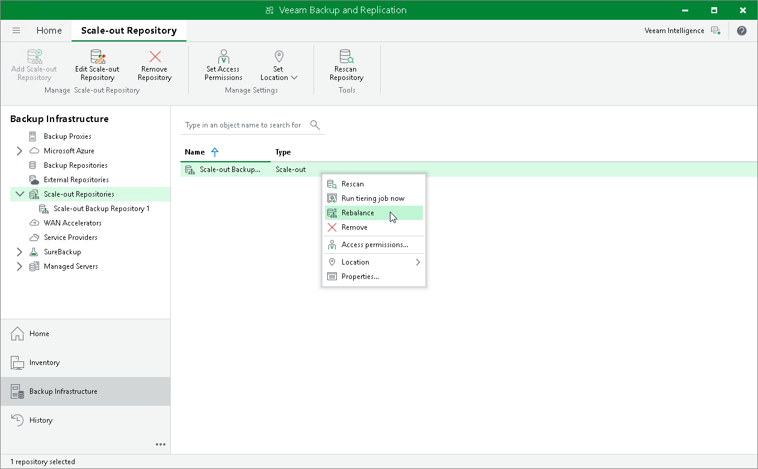Image resolution: width=758 pixels, height=469 pixels.
Task: Select Backup Proxies in the tree
Action: [x=67, y=136]
